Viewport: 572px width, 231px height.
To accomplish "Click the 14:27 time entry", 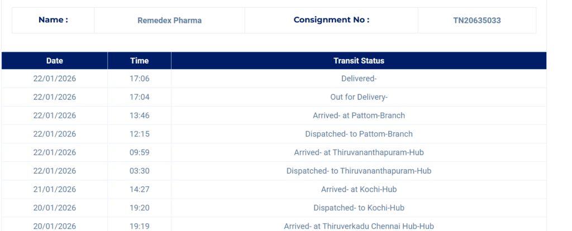I will tap(140, 189).
